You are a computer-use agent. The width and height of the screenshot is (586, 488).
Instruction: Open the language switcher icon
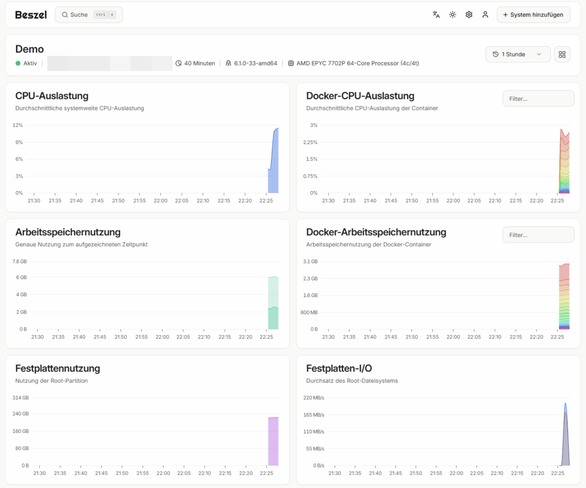click(x=436, y=14)
